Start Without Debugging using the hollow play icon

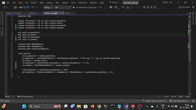(101, 7)
